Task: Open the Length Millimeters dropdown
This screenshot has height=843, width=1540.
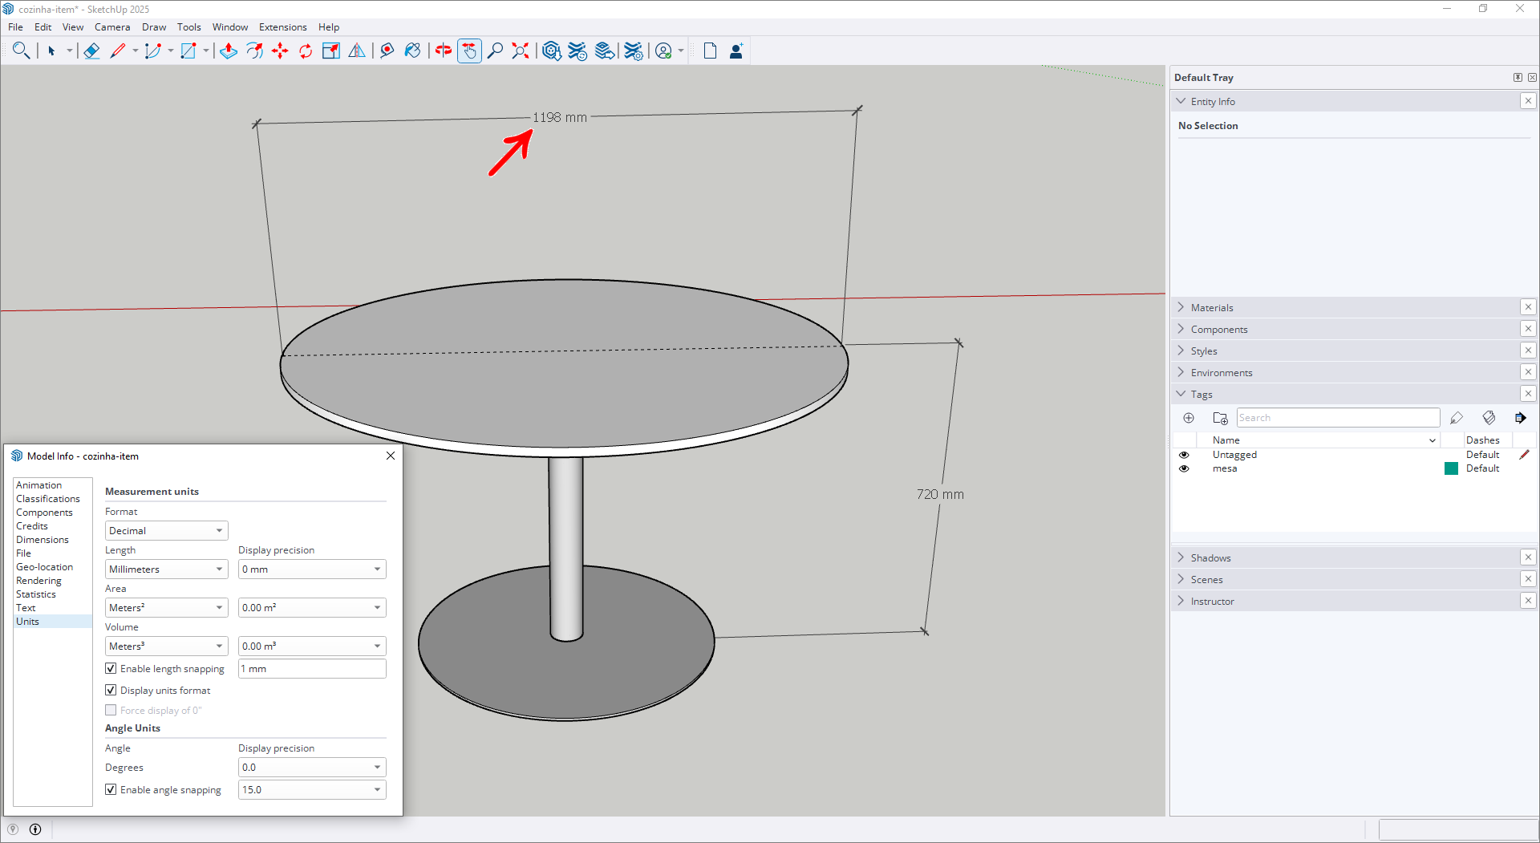Action: click(167, 569)
